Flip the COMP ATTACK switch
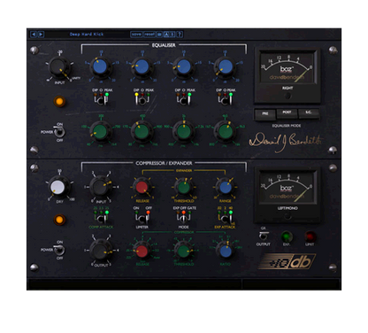The image size is (368, 333). [101, 219]
